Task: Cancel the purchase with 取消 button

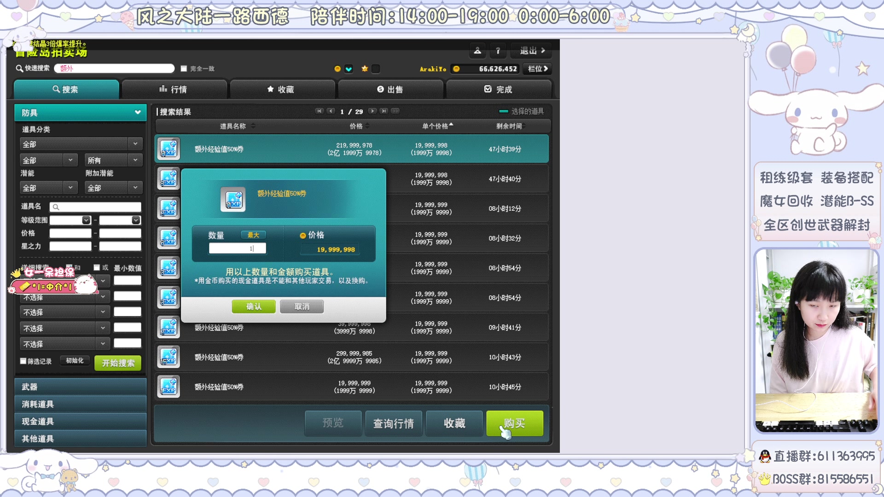Action: coord(302,306)
